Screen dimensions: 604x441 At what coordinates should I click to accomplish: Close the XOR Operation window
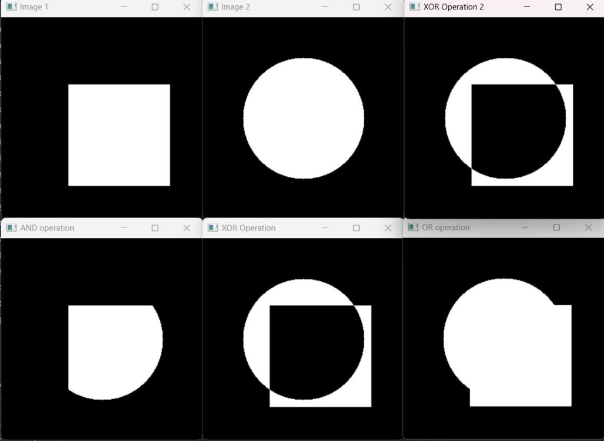pos(388,228)
